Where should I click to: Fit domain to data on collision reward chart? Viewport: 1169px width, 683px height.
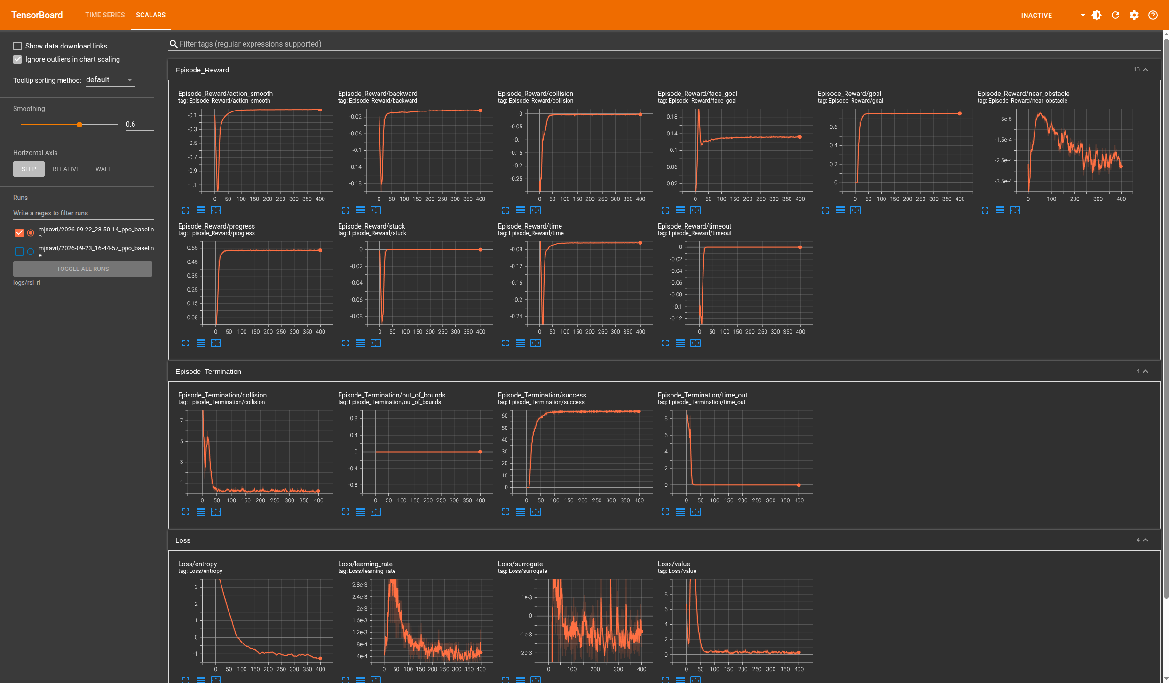point(536,210)
